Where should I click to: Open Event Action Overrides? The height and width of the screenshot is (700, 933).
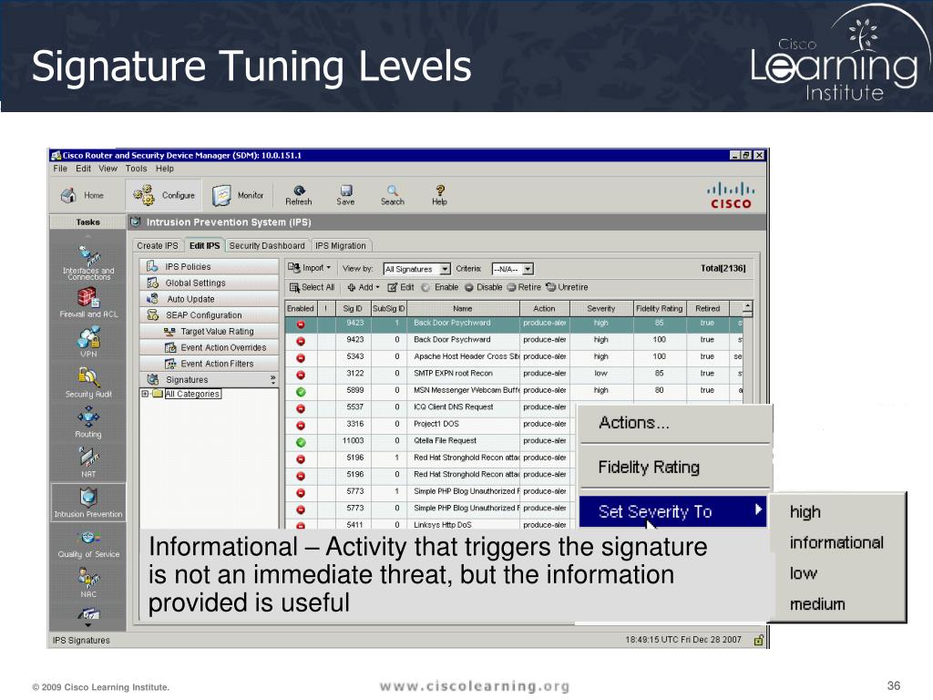click(209, 347)
